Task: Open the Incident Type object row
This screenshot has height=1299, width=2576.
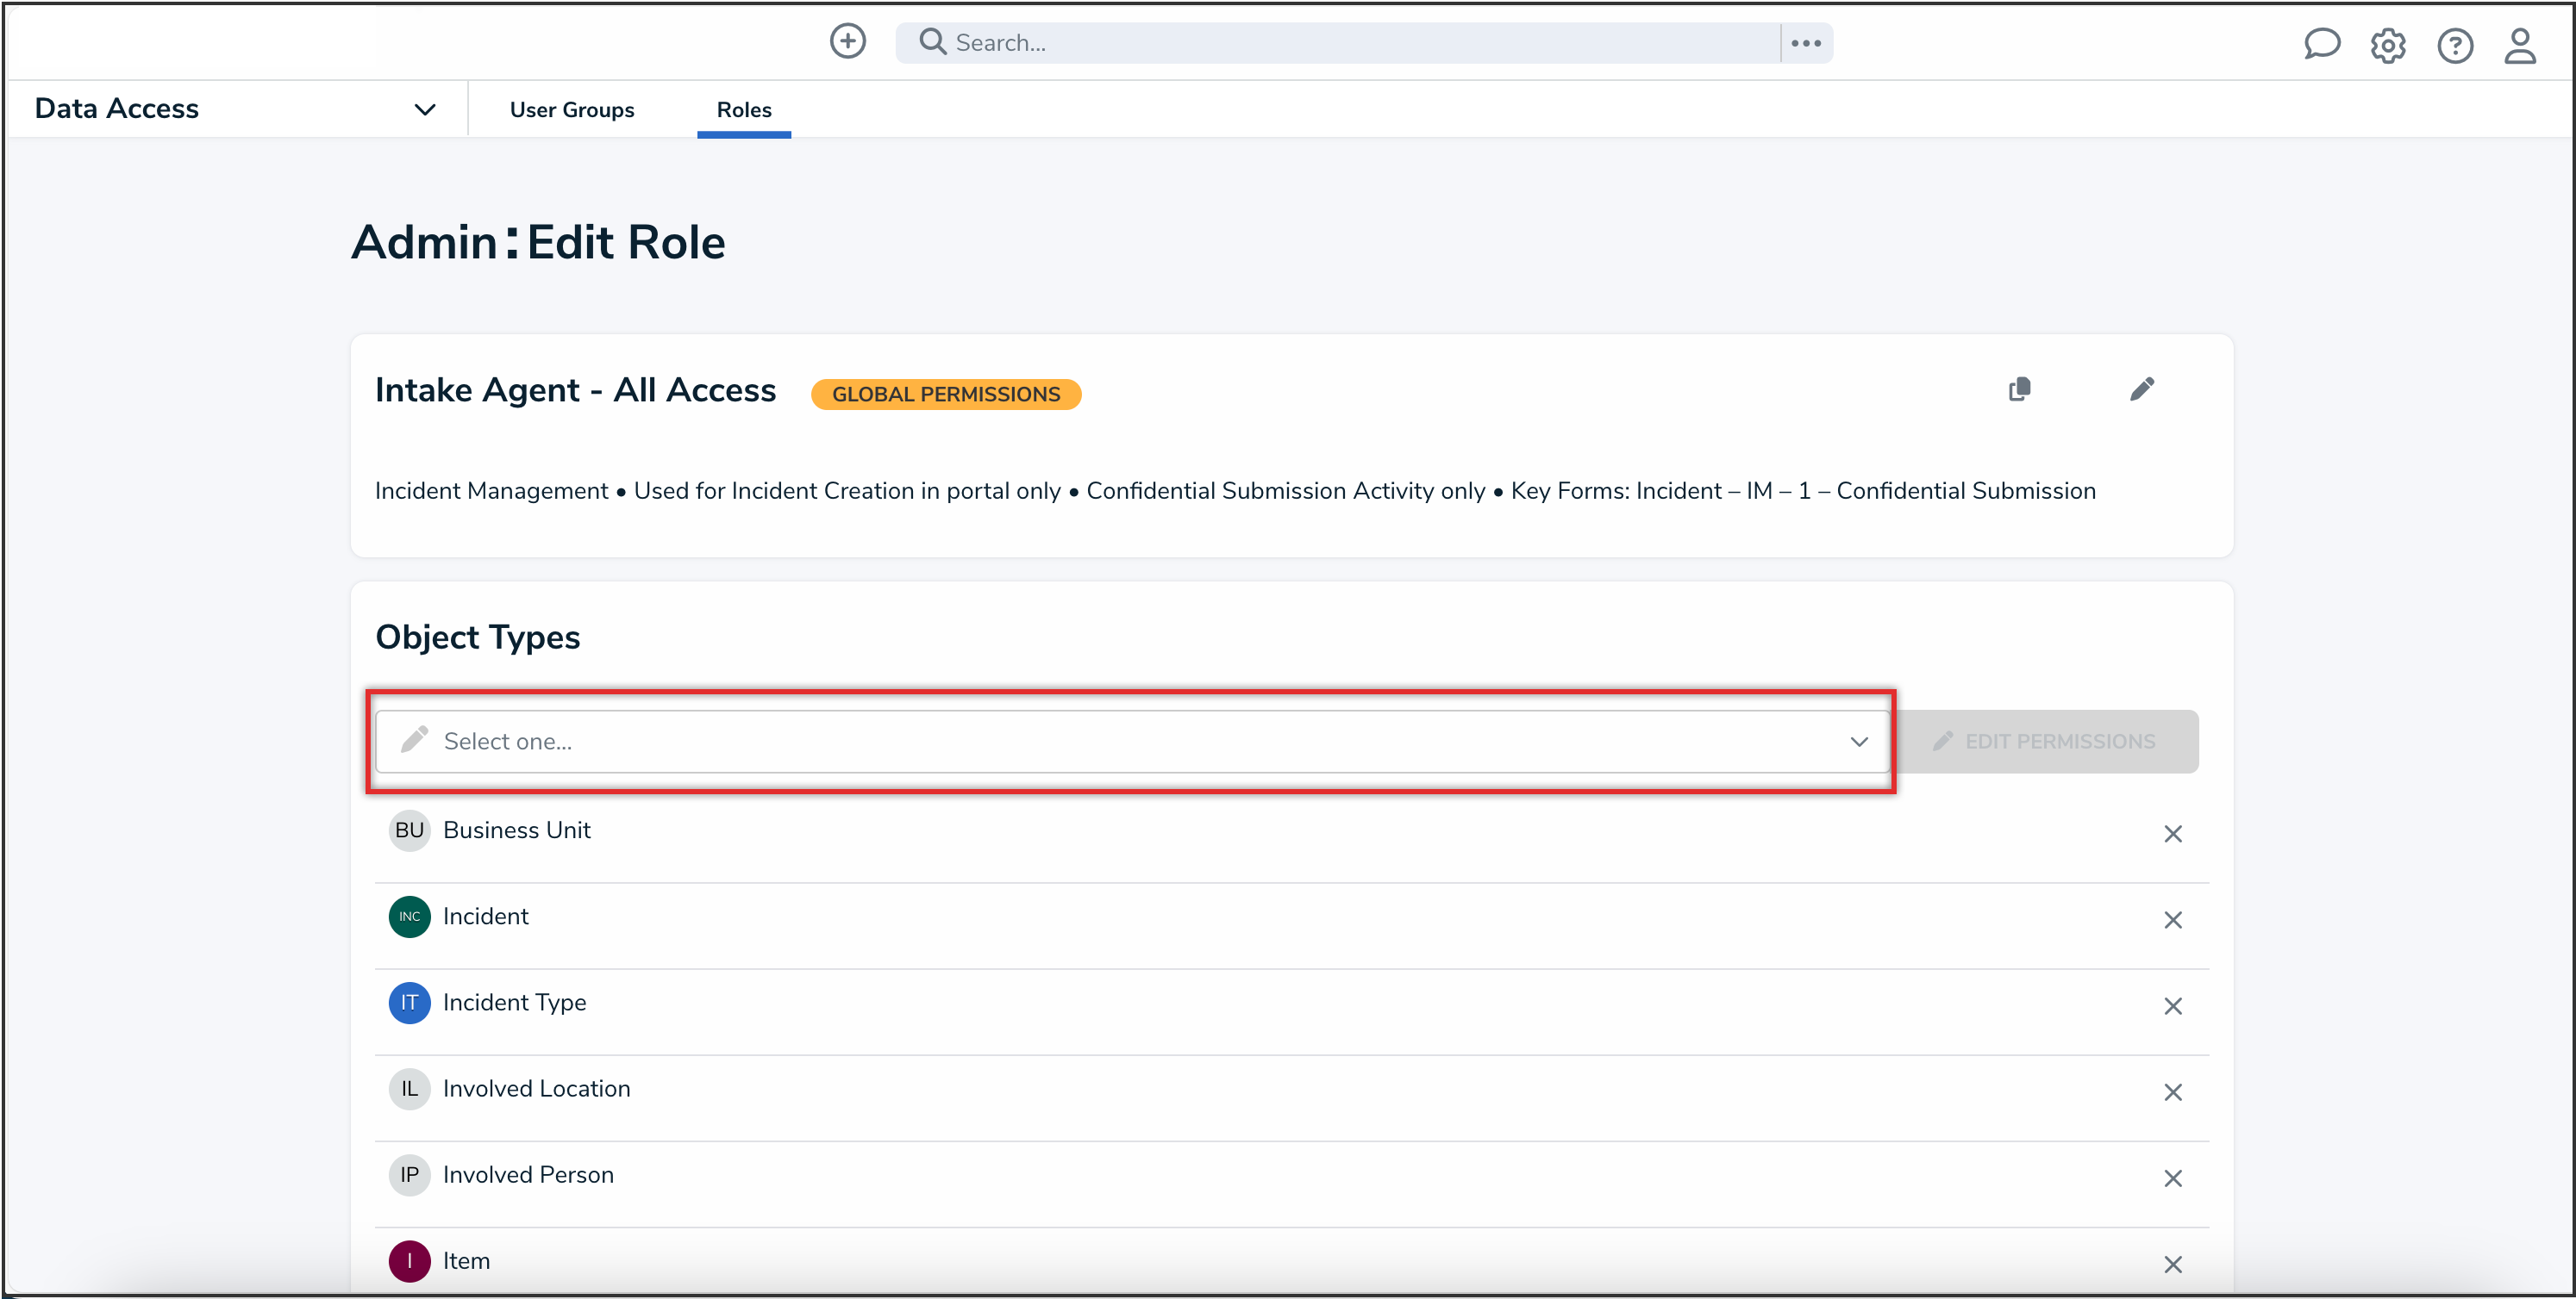Action: [515, 1002]
